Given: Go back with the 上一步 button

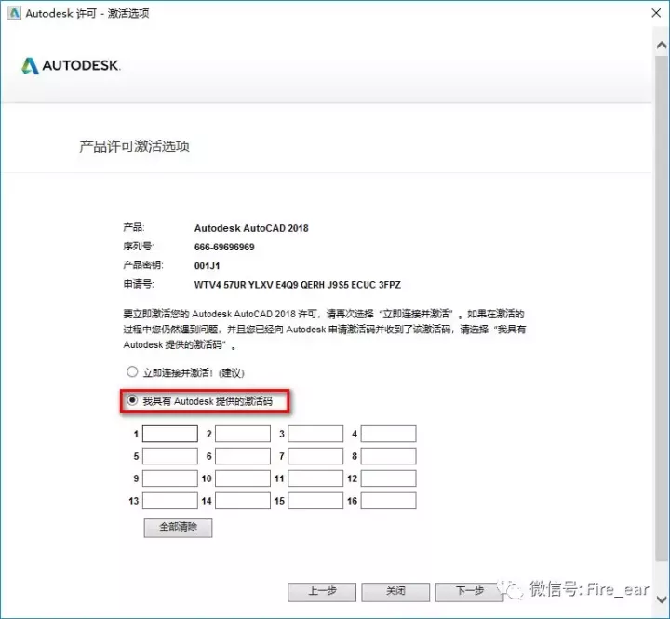Looking at the screenshot, I should click(x=322, y=591).
